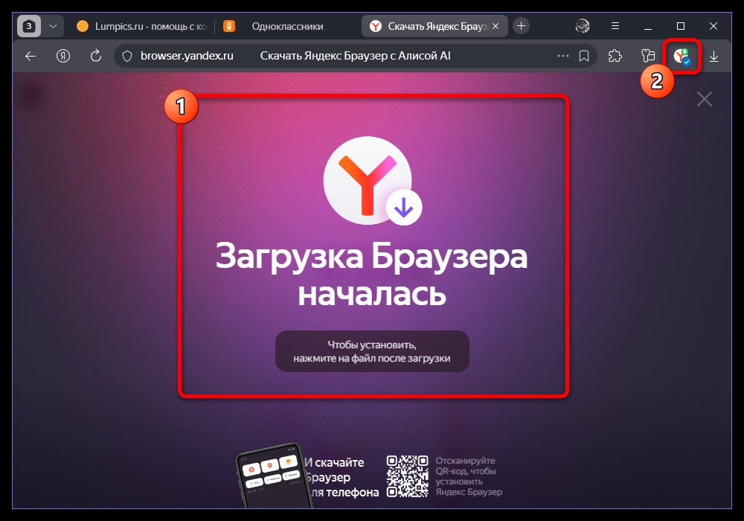Close the download overlay with X
This screenshot has height=521, width=744.
[704, 99]
